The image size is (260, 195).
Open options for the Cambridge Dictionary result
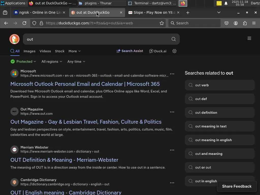(172, 183)
